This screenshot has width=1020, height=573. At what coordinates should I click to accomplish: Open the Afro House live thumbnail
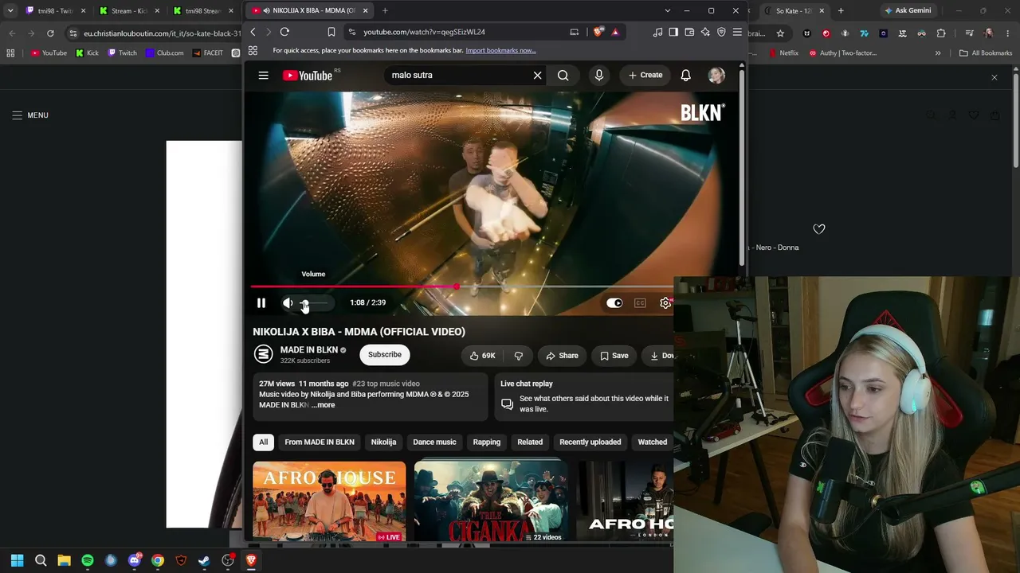pos(329,501)
